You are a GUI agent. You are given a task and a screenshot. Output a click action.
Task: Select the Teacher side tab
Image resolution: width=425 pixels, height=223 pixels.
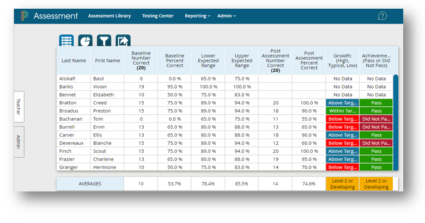(19, 107)
